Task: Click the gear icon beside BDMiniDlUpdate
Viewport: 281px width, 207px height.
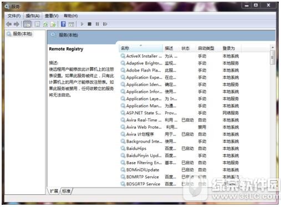Action: (x=123, y=170)
